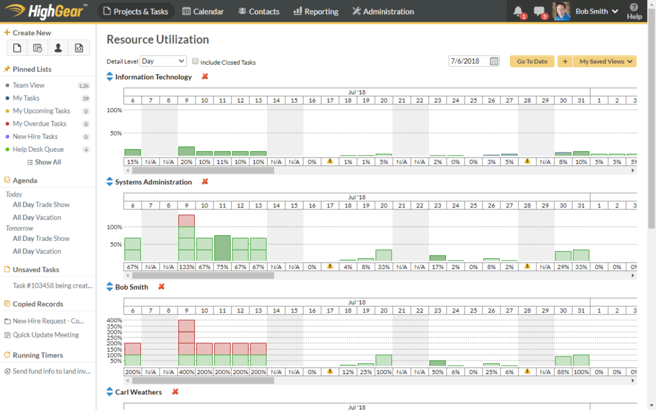Create a new contact using the person icon

point(58,47)
